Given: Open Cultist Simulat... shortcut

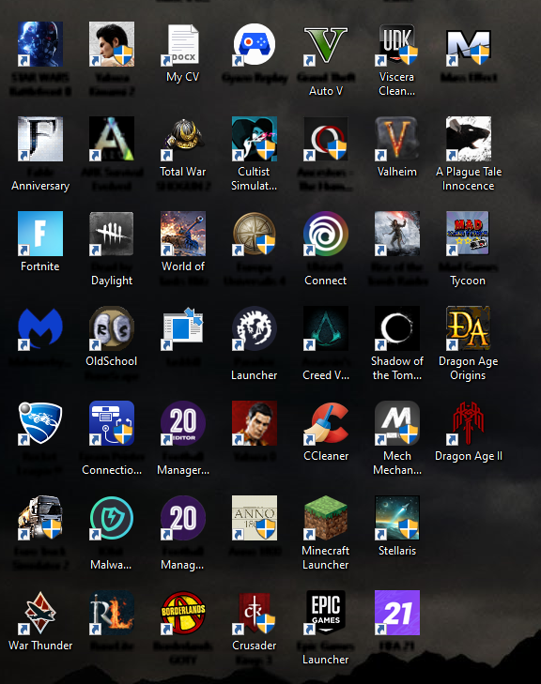Looking at the screenshot, I should click(x=255, y=139).
